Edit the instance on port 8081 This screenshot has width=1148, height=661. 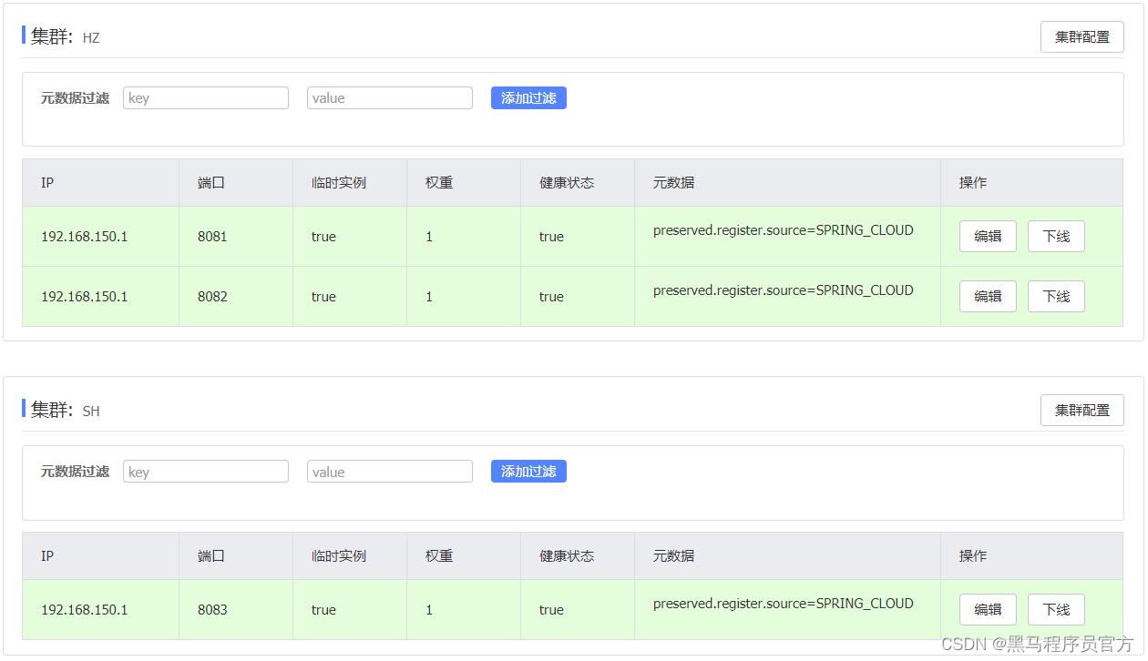click(988, 237)
